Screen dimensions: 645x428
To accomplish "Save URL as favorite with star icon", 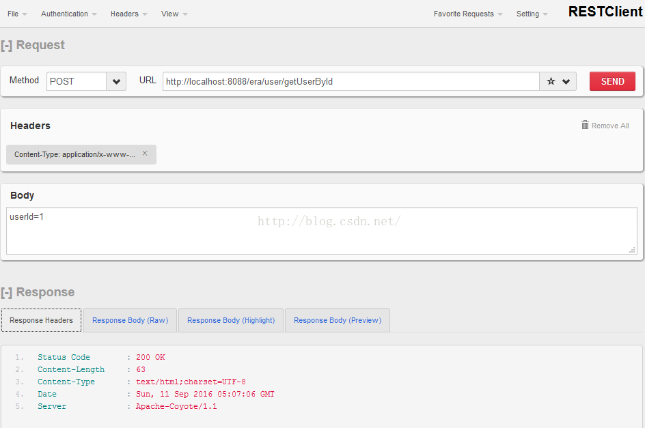I will click(551, 81).
